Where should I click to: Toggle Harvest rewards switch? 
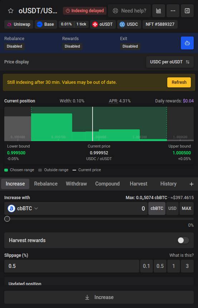183,240
